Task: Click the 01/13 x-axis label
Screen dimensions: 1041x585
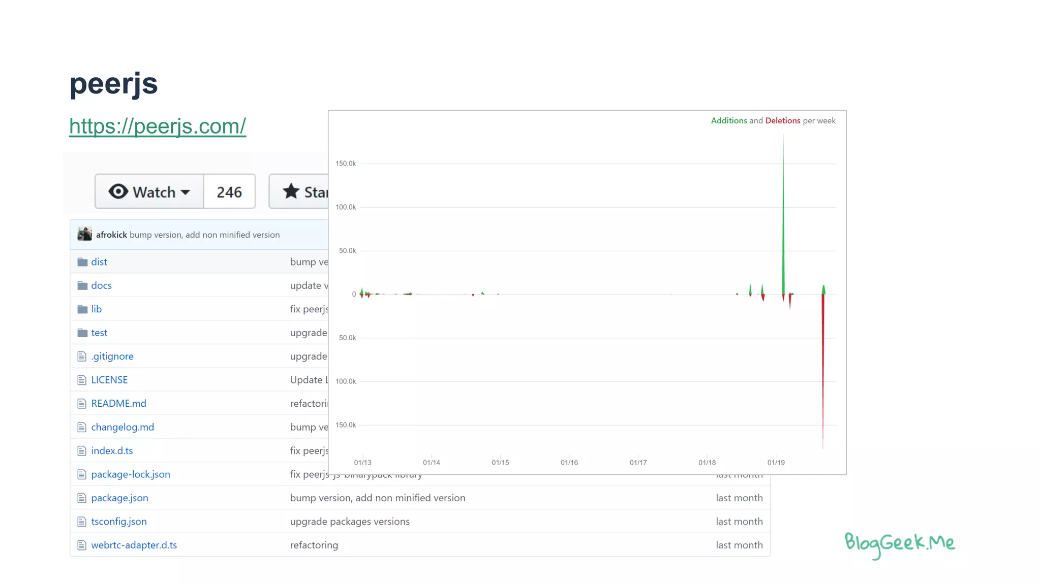Action: [x=362, y=463]
